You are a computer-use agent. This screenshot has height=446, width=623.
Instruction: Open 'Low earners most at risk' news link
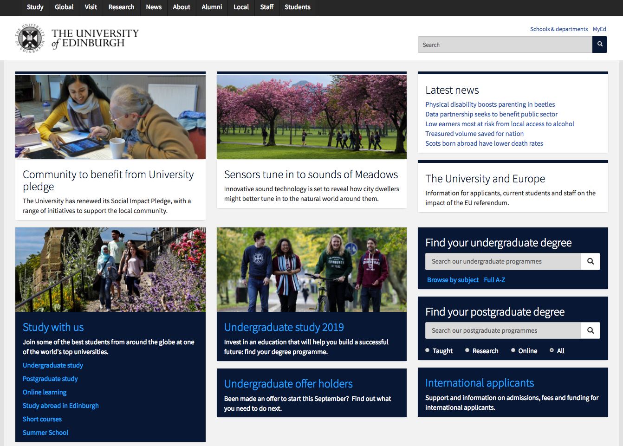(500, 124)
